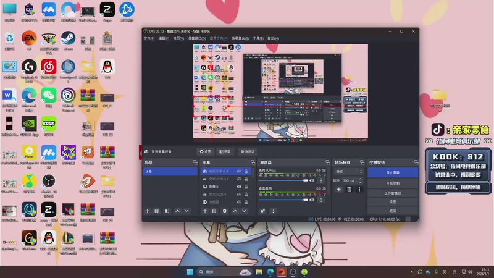
Task: Show the Text (GDI+) 2 source via eye icon
Action: [239, 179]
